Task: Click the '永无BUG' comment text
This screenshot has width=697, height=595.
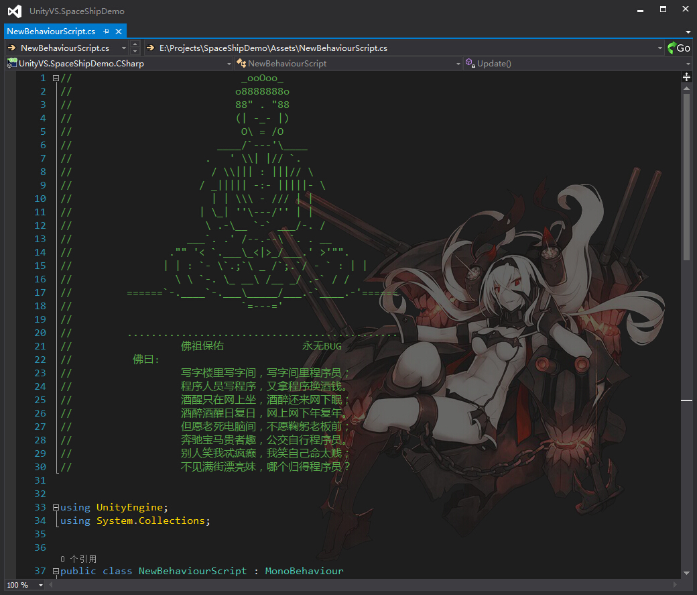Action: [x=322, y=345]
